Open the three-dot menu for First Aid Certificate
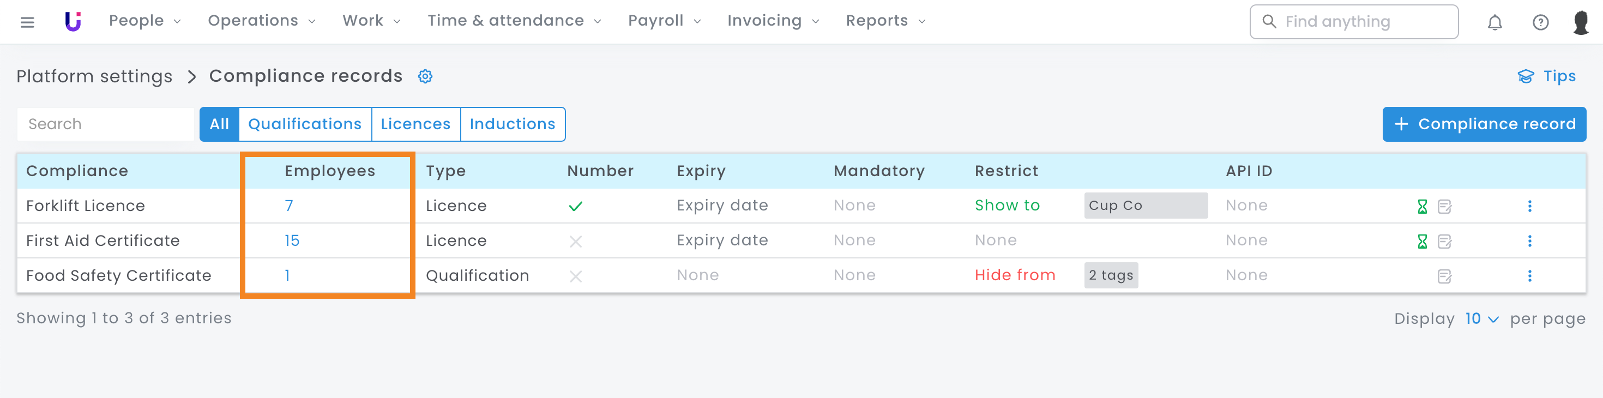1603x398 pixels. (1529, 242)
